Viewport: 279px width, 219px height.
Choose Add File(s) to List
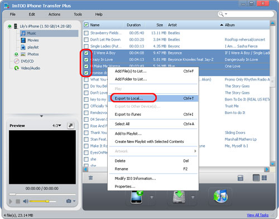click(x=153, y=71)
